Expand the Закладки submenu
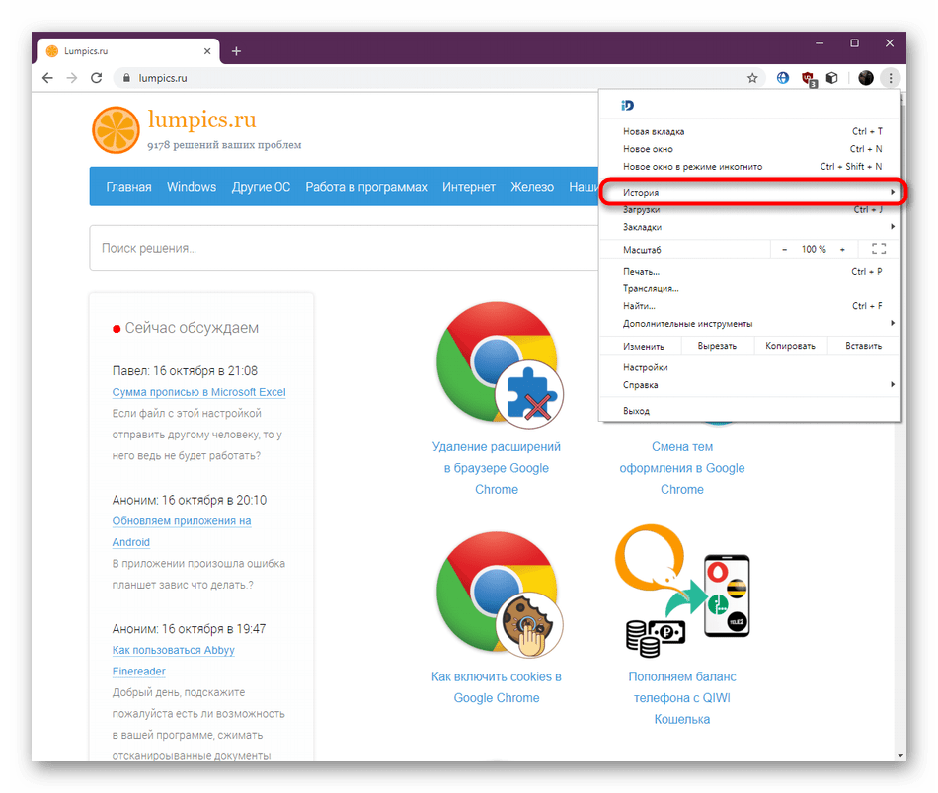The image size is (938, 793). tap(750, 227)
